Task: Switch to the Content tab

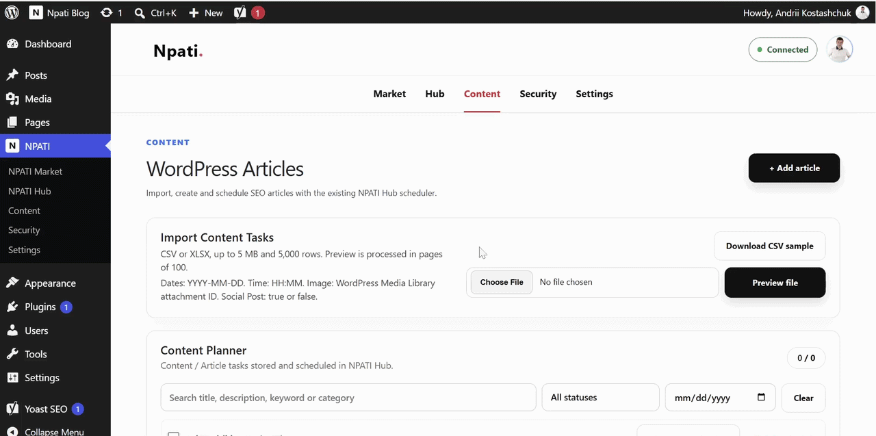Action: pyautogui.click(x=482, y=94)
